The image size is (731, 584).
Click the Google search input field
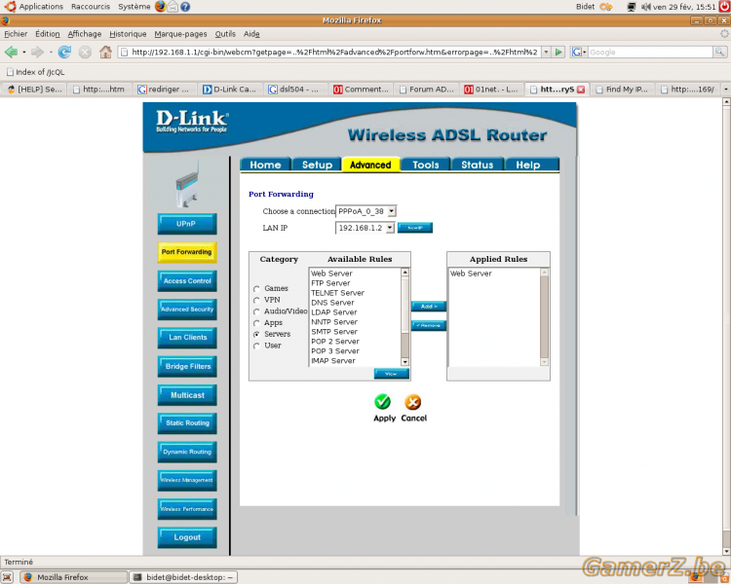click(650, 53)
